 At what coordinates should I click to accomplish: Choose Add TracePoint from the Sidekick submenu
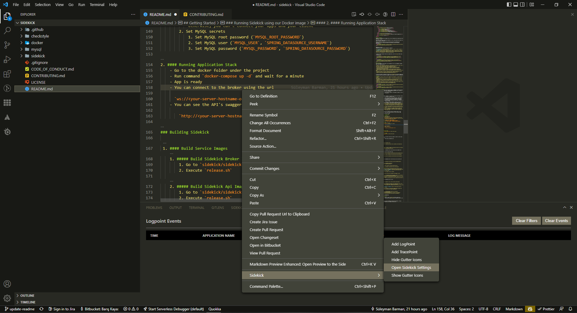tap(411, 252)
